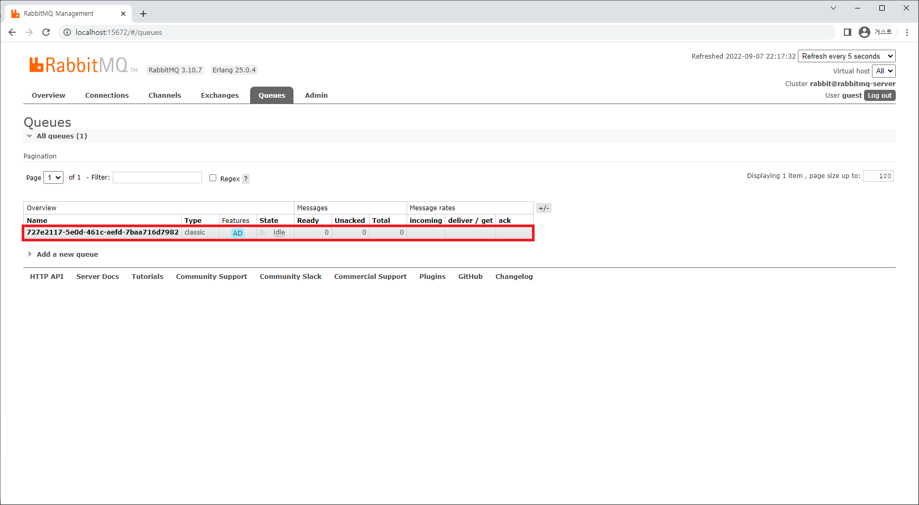Open the Regex help question mark
This screenshot has height=505, width=919.
pos(245,179)
